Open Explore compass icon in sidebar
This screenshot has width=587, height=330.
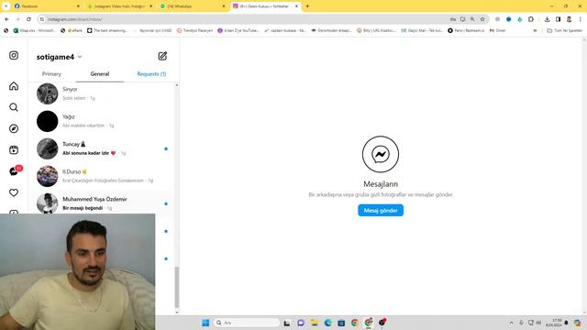pyautogui.click(x=14, y=128)
